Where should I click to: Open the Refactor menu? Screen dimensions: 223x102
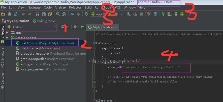point(75,8)
